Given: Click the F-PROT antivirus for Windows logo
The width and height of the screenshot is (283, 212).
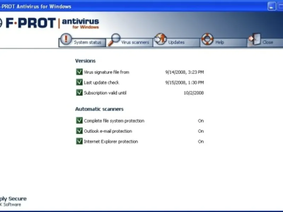Looking at the screenshot, I should pos(50,23).
